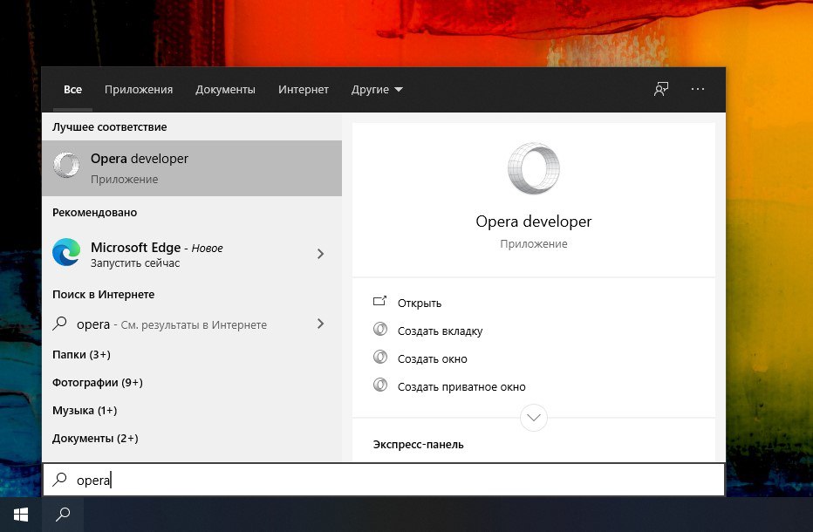Switch to the 'Все' tab
The height and width of the screenshot is (532, 813).
pyautogui.click(x=72, y=89)
